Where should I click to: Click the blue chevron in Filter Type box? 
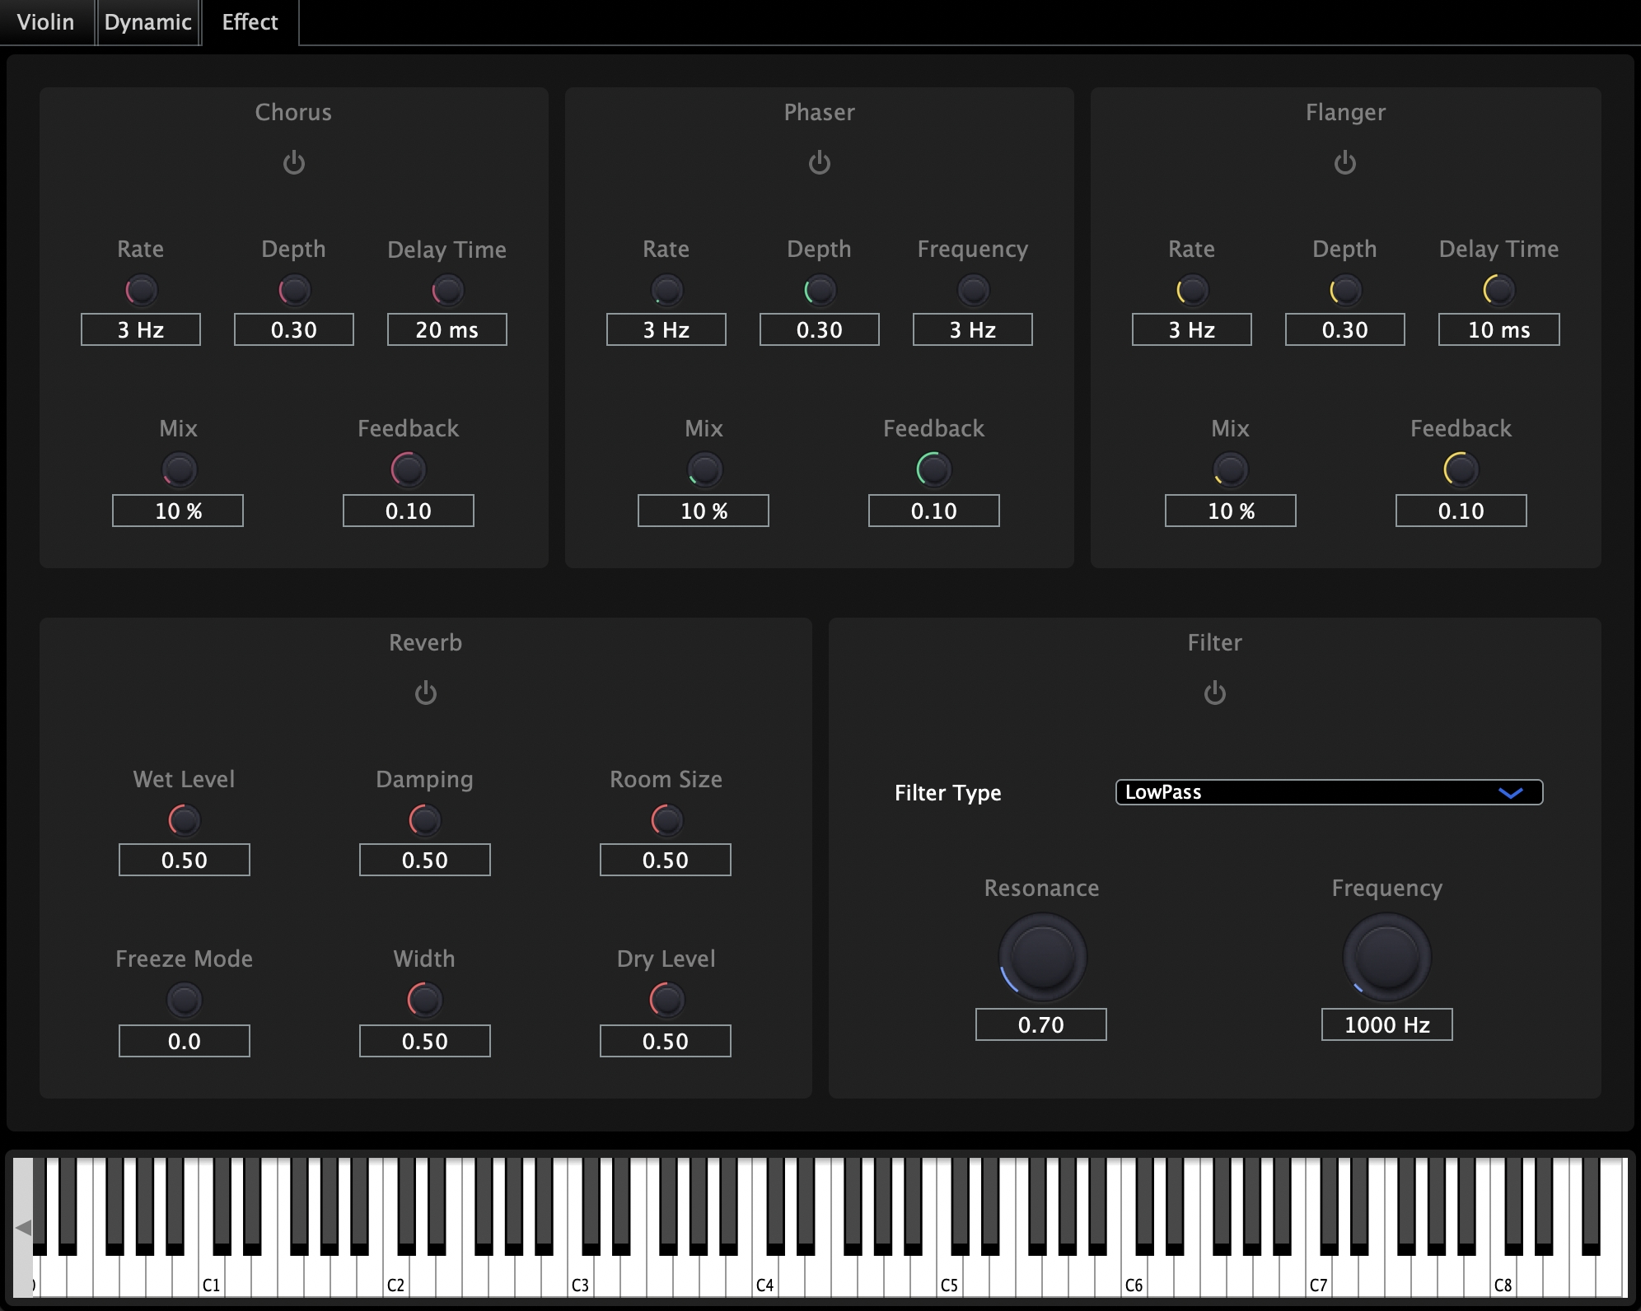click(x=1510, y=793)
